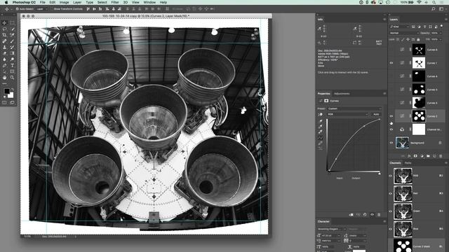Toggle Quick Mask mode
449x252 pixels.
[x=4, y=103]
